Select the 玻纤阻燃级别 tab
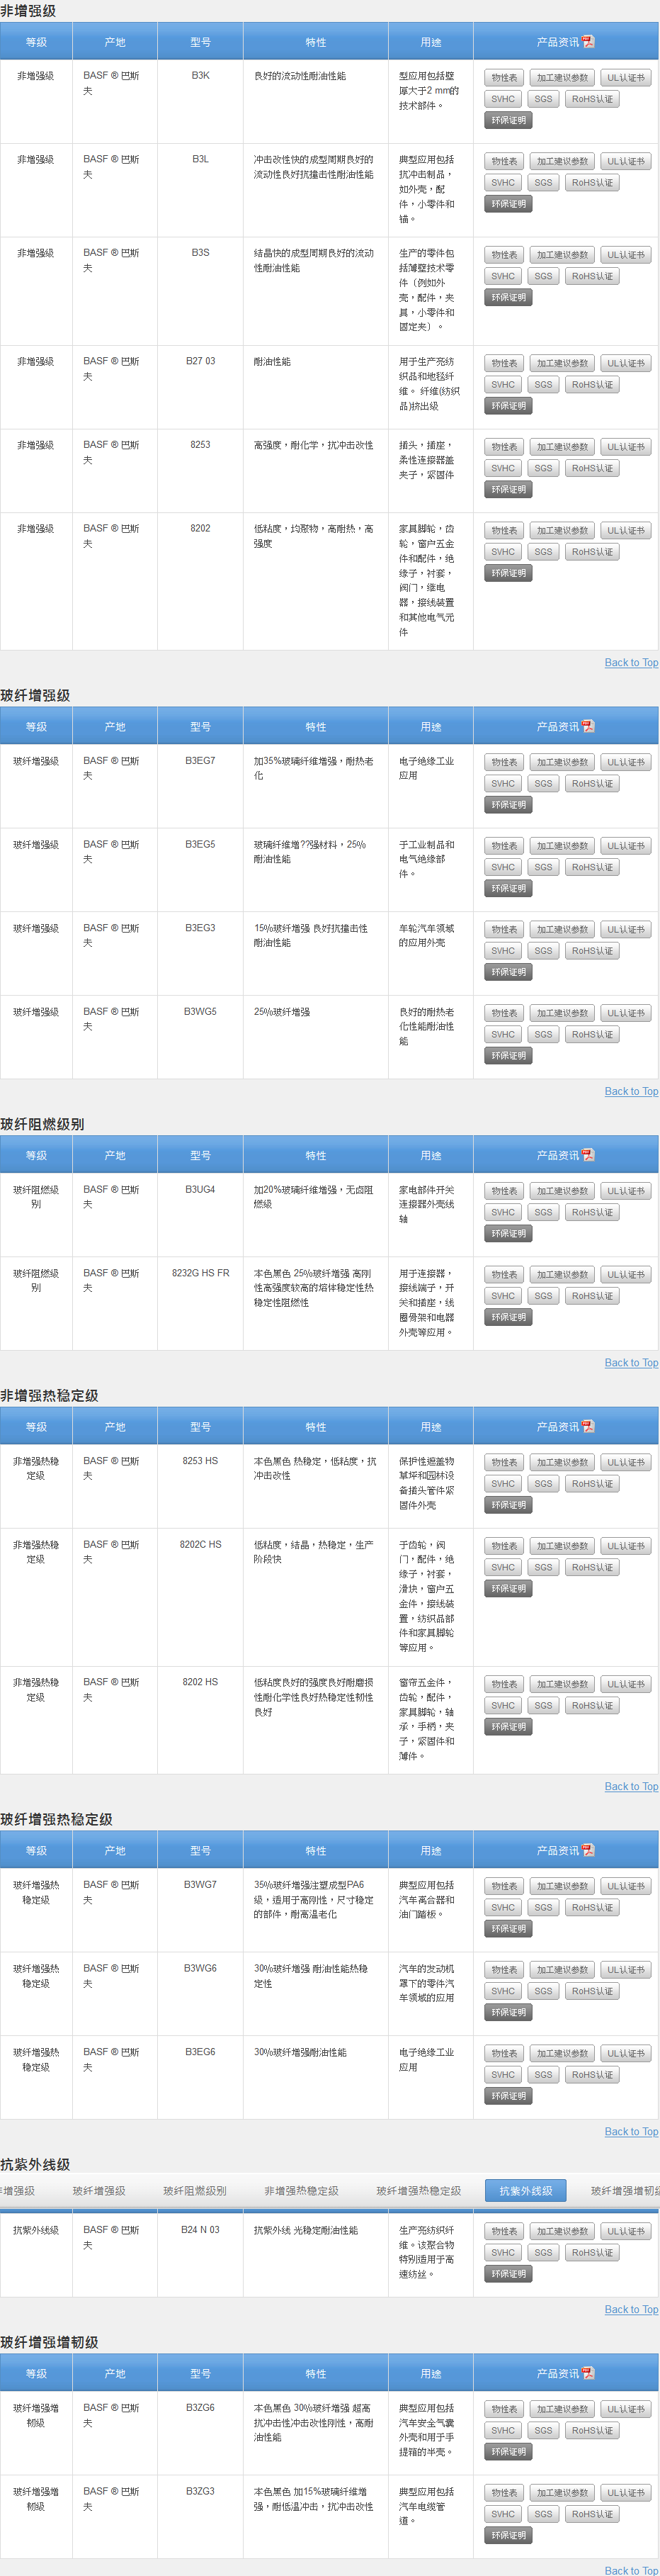This screenshot has height=2576, width=660. 195,2191
